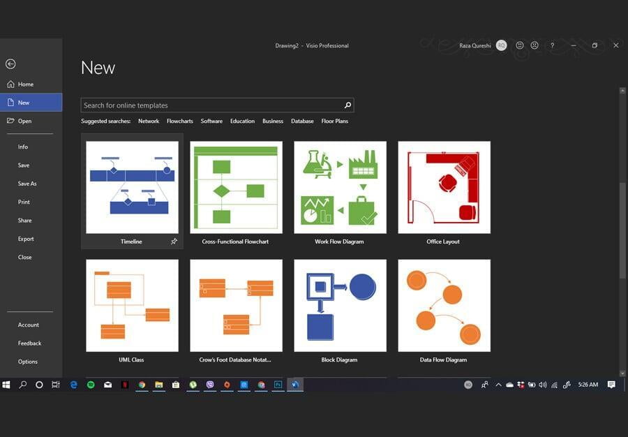Click the Visio icon on the taskbar

pos(295,385)
